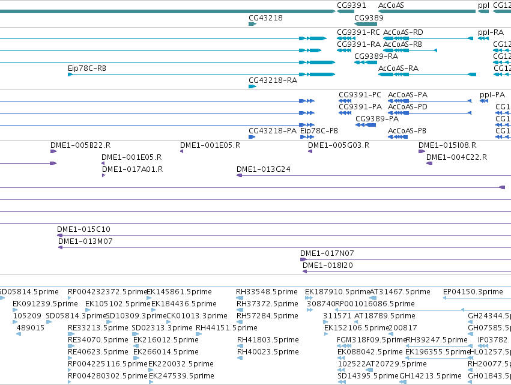The height and width of the screenshot is (385, 511).
Task: Select the ppl-RA transcript label
Action: click(491, 32)
